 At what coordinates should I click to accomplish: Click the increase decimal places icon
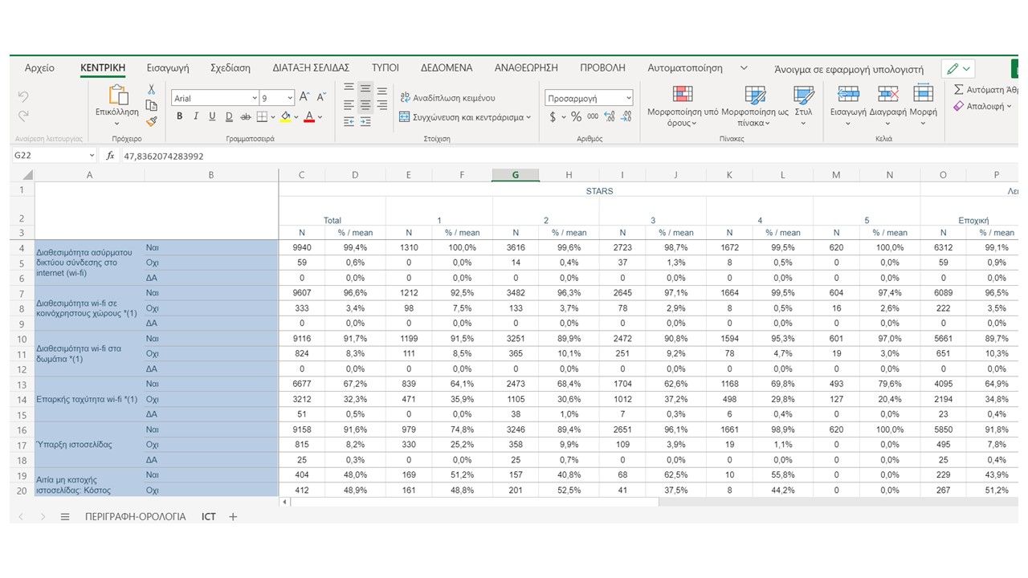(x=610, y=117)
